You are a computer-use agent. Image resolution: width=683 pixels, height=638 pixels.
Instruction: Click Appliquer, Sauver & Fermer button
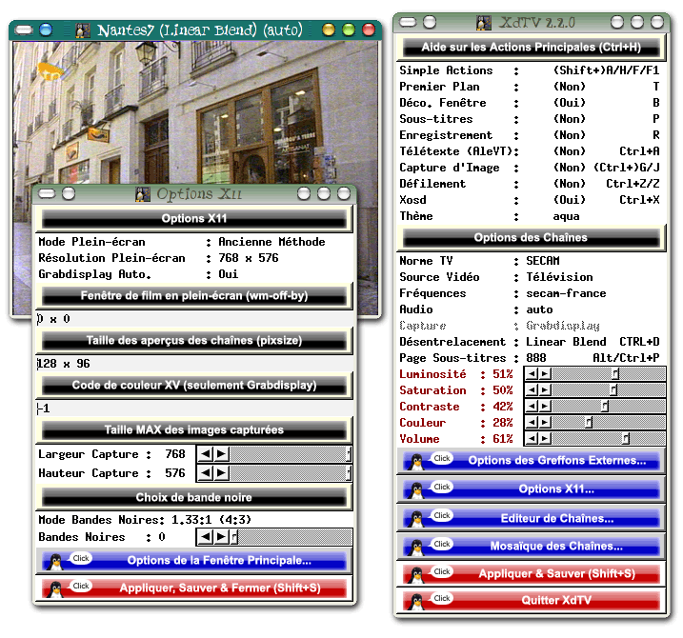point(194,588)
